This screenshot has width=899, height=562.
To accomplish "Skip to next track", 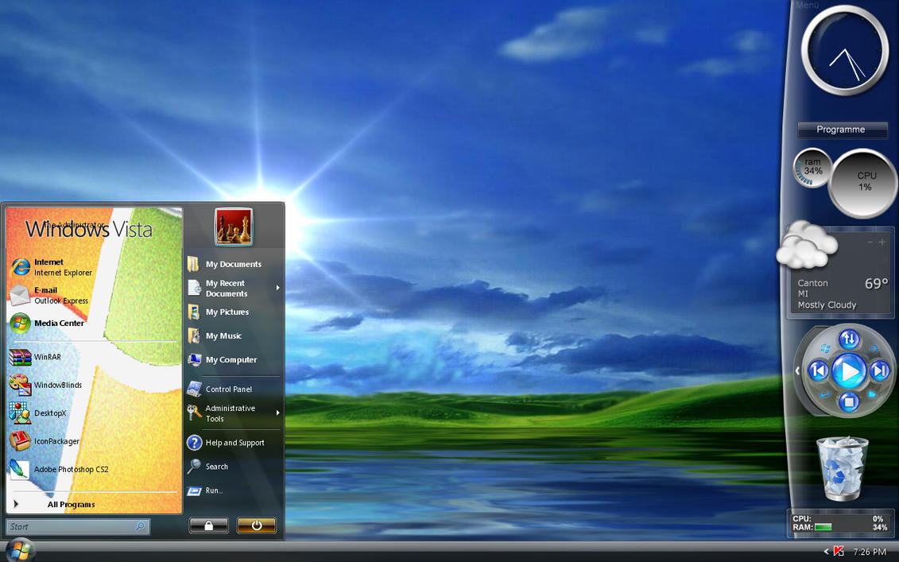I will tap(879, 371).
